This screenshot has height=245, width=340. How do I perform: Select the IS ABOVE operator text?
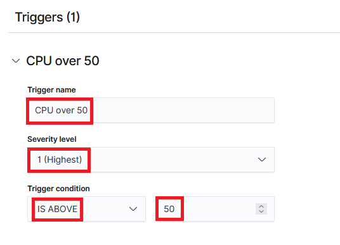[x=57, y=209]
